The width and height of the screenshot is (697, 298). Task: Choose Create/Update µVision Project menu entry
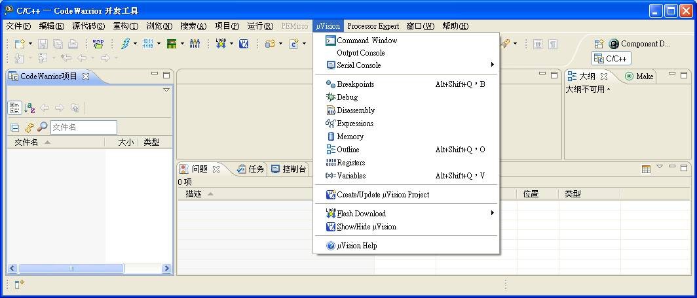tap(383, 195)
